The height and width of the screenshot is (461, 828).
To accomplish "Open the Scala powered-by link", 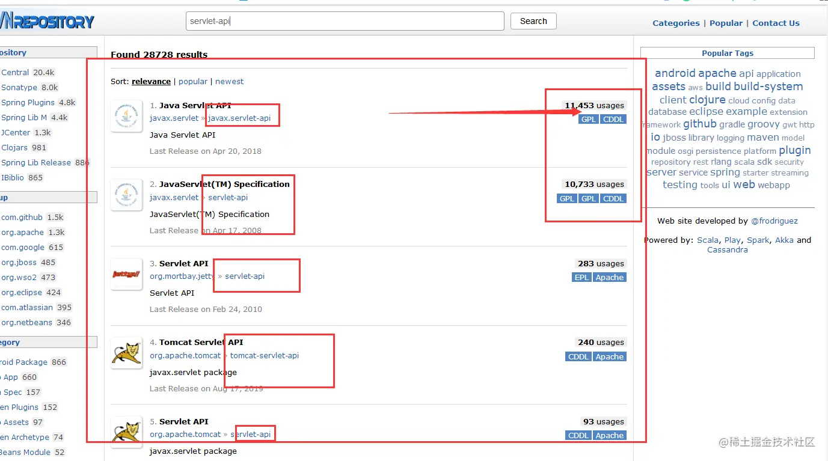I will 708,240.
